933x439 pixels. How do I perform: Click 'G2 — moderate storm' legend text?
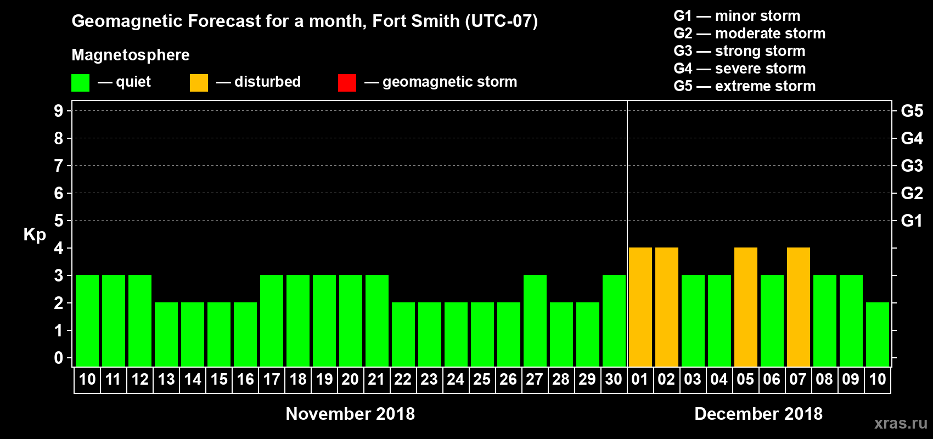tap(750, 33)
